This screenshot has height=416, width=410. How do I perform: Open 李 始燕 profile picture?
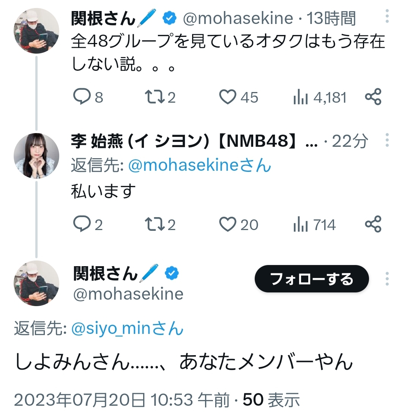36,156
